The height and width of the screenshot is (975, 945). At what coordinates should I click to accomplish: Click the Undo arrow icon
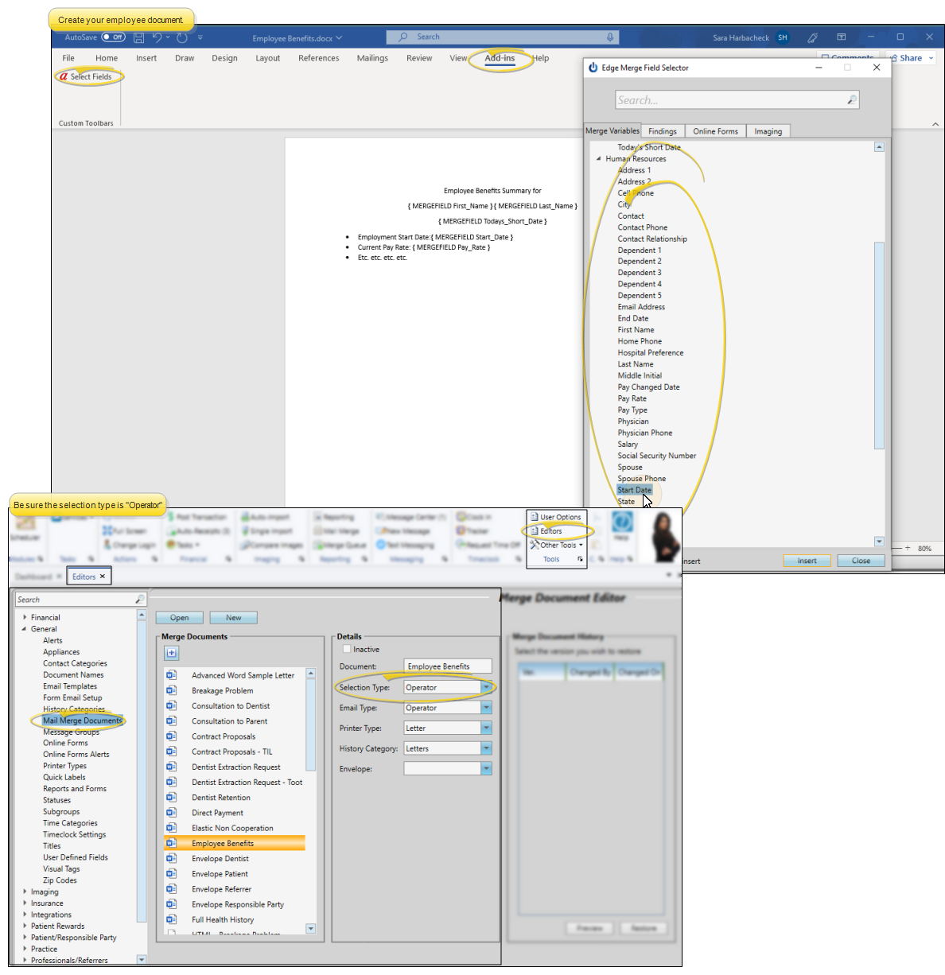[x=157, y=37]
